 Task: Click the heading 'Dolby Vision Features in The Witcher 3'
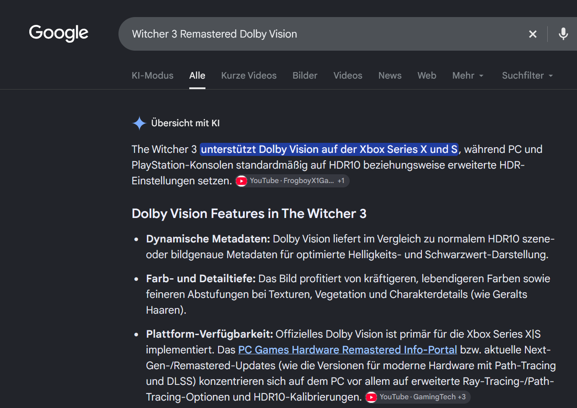pyautogui.click(x=249, y=214)
